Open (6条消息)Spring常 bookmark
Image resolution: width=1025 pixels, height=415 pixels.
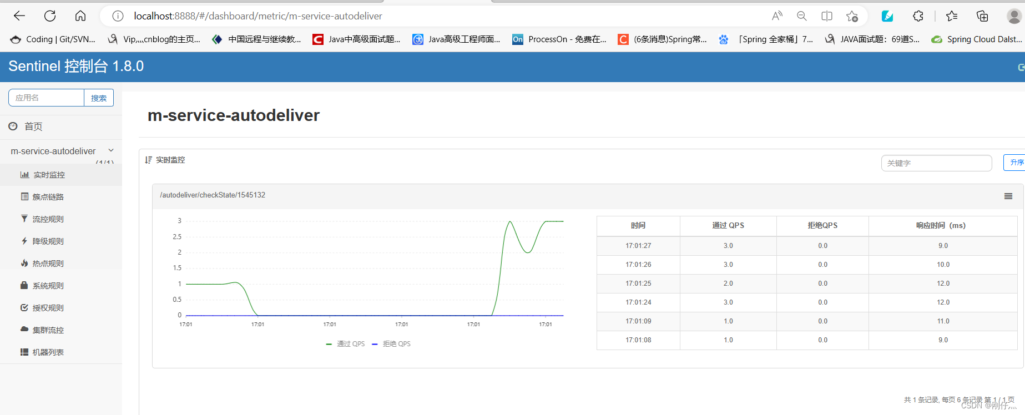tap(663, 39)
